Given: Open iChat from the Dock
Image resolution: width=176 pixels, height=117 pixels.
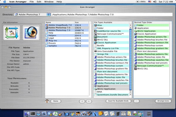Looking at the screenshot, I should (x=50, y=114).
